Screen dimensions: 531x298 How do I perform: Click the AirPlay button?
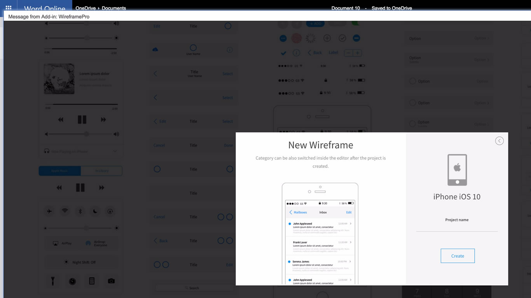click(x=62, y=243)
